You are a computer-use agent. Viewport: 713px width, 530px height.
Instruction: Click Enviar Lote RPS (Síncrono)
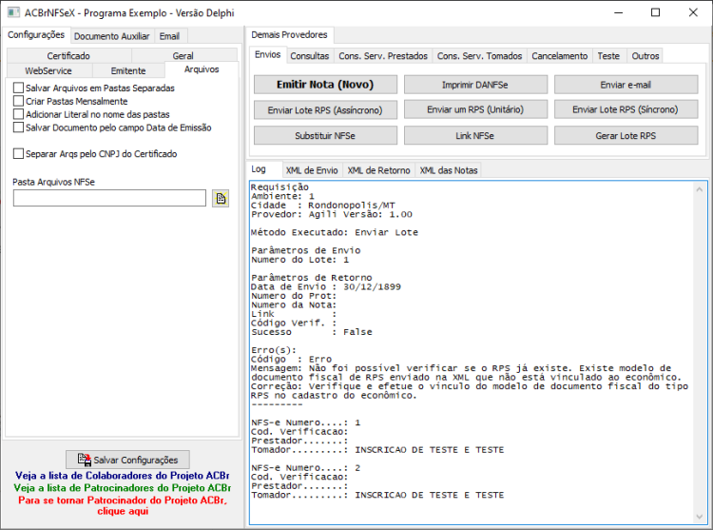coord(626,109)
